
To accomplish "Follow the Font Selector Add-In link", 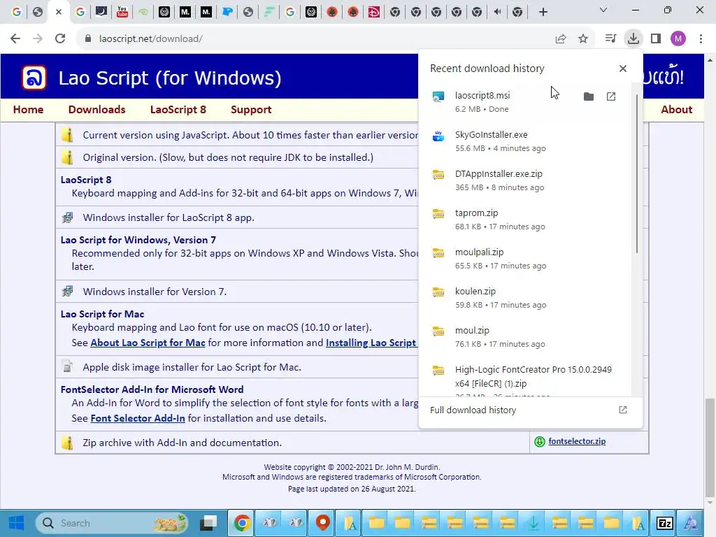I will (138, 418).
